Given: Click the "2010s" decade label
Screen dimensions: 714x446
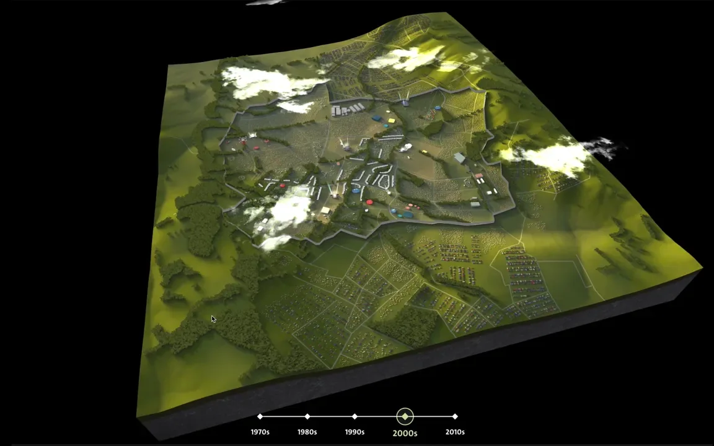Looking at the screenshot, I should [455, 432].
